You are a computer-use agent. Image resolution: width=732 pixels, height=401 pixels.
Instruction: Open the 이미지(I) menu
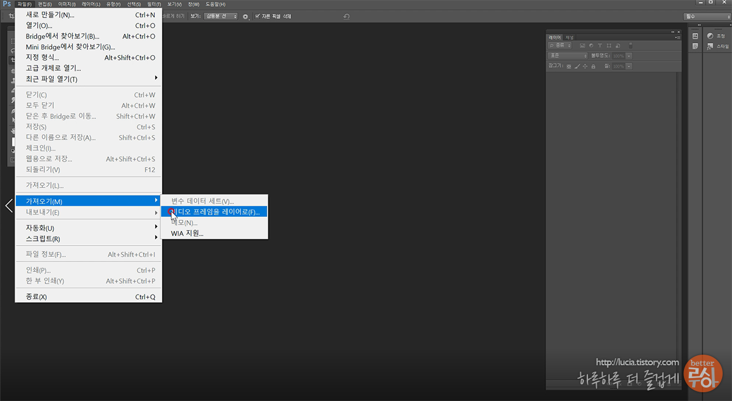pyautogui.click(x=67, y=5)
